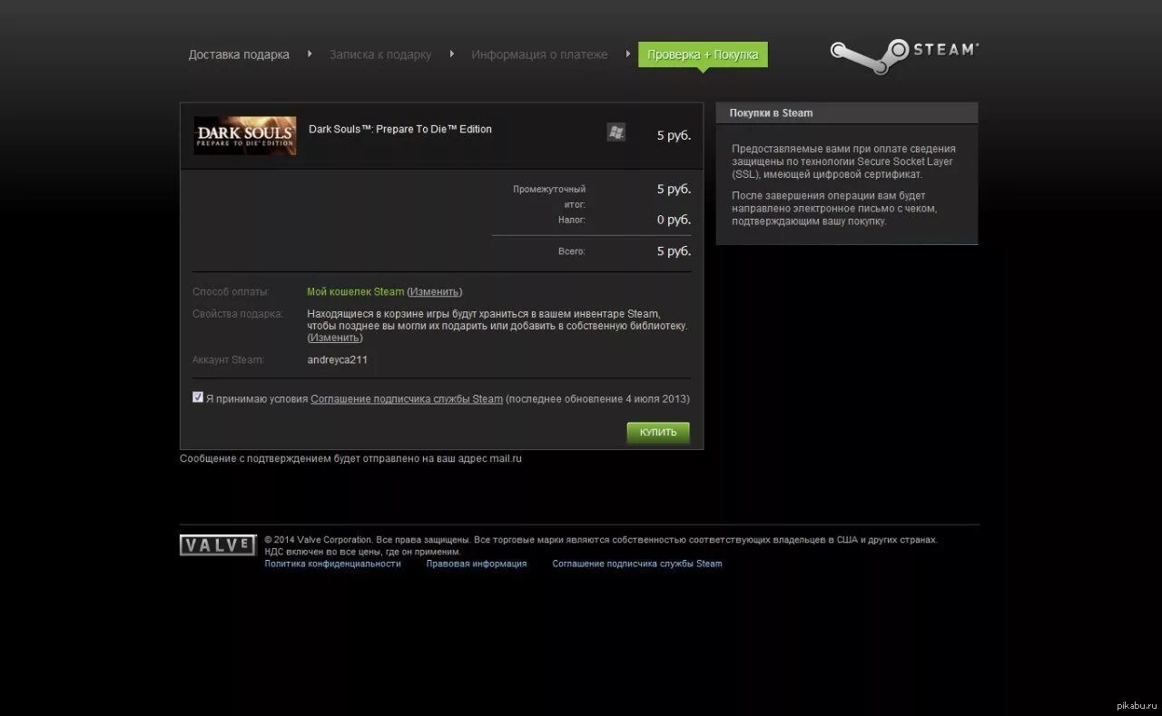Click the Покупки в Steam panel header

coord(847,113)
